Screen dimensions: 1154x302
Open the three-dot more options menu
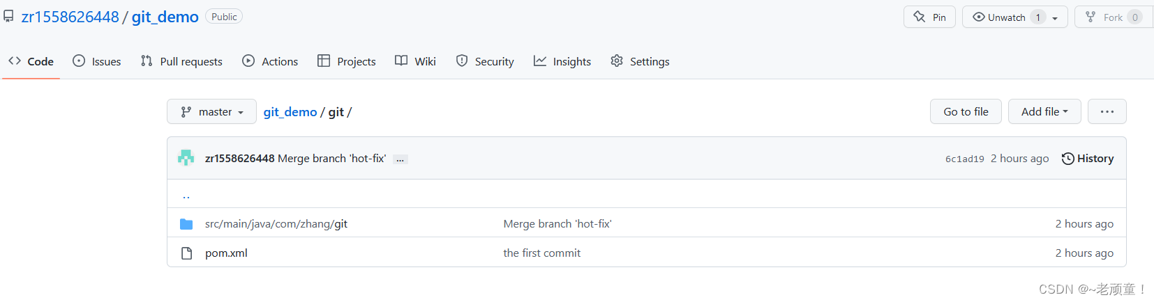click(x=1107, y=111)
